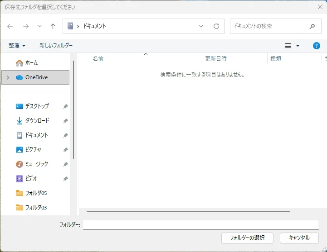Sort by 更新日時 column header
Image resolution: width=327 pixels, height=252 pixels.
[216, 59]
